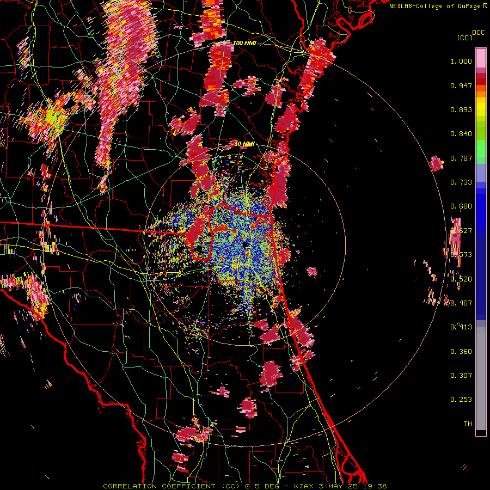Click the 0.840 colorbar value
Viewport: 490px width, 490px height.
[x=461, y=134]
